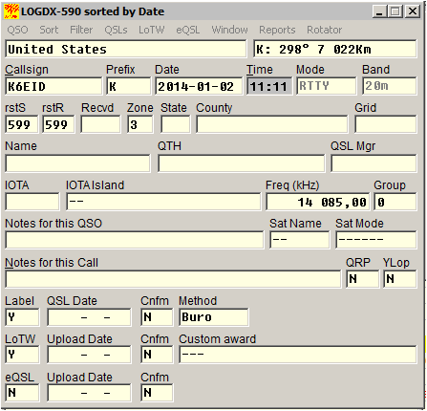This screenshot has width=427, height=411.
Task: Open the Sort menu
Action: (x=49, y=30)
